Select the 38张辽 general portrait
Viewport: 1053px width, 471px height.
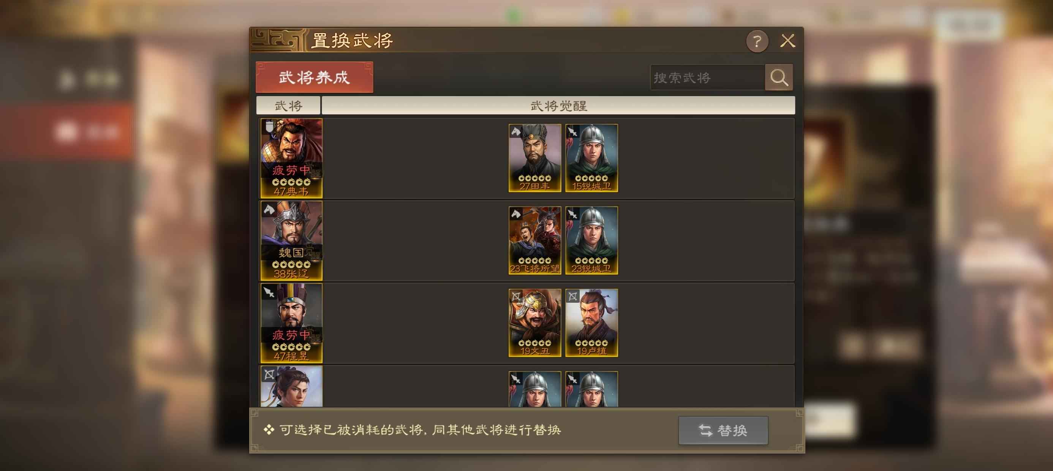(291, 240)
